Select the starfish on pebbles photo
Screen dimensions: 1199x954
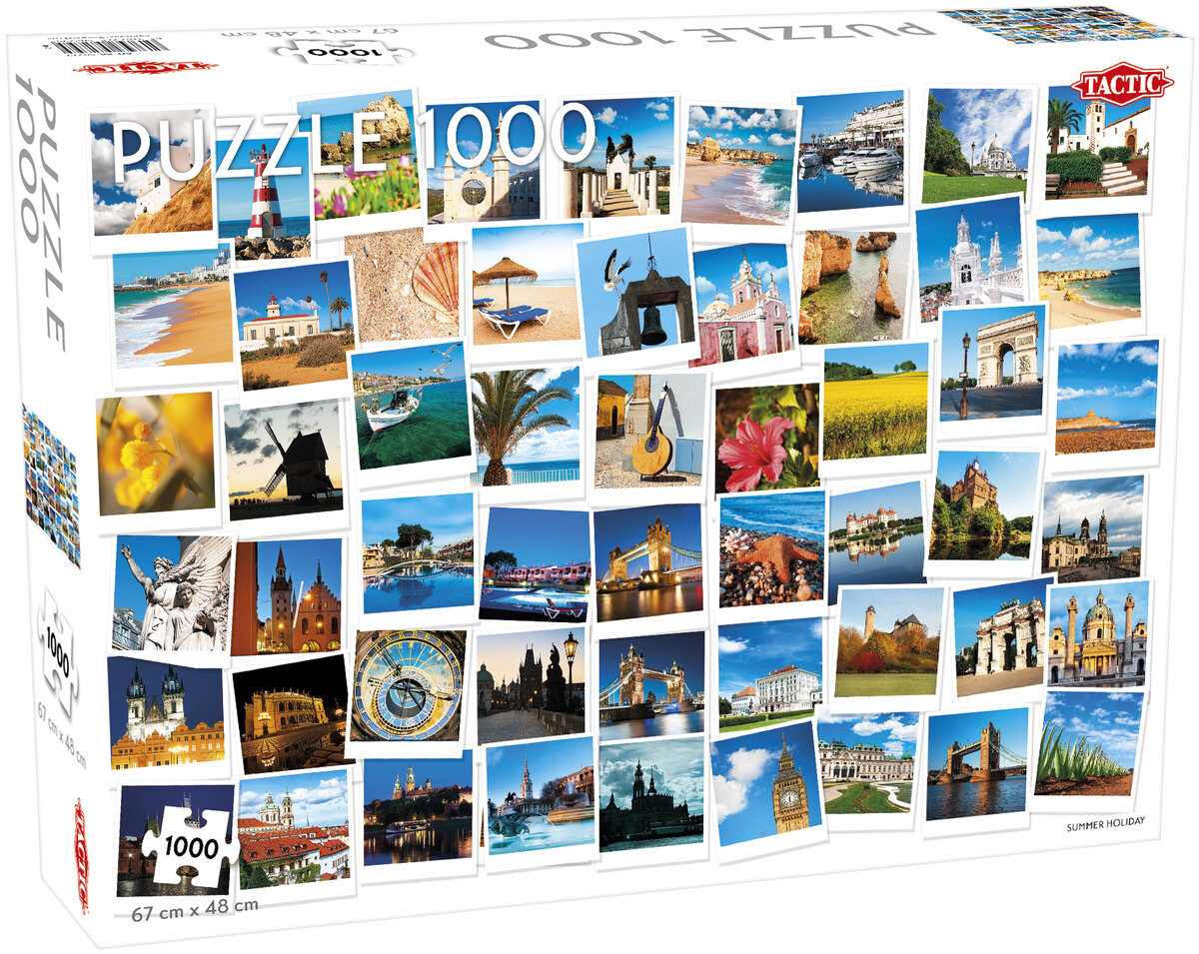[x=771, y=550]
